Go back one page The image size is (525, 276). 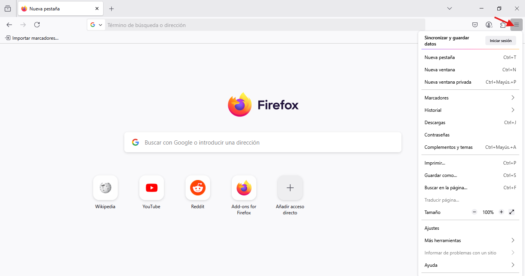coord(9,25)
